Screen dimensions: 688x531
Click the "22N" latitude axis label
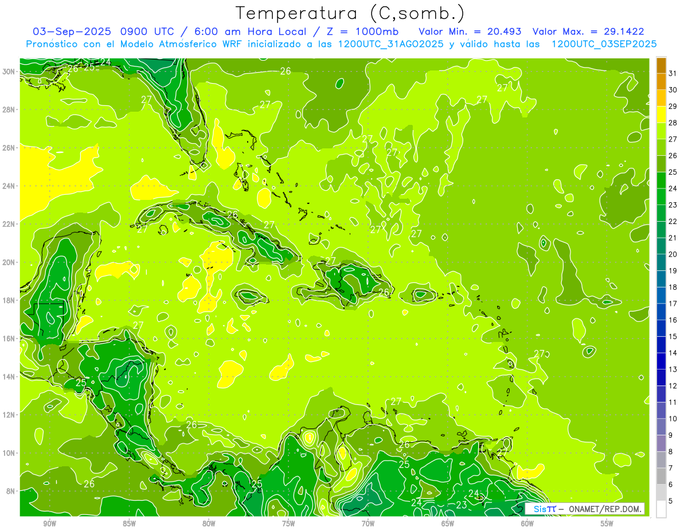tap(9, 224)
